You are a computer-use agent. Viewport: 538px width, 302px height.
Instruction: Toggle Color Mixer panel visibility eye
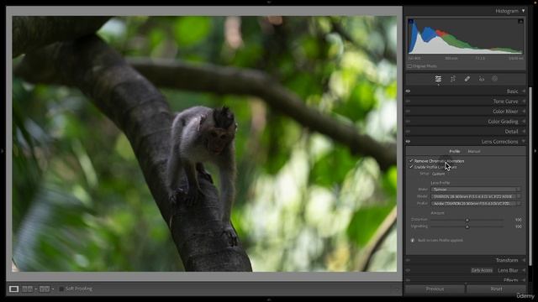pos(408,112)
